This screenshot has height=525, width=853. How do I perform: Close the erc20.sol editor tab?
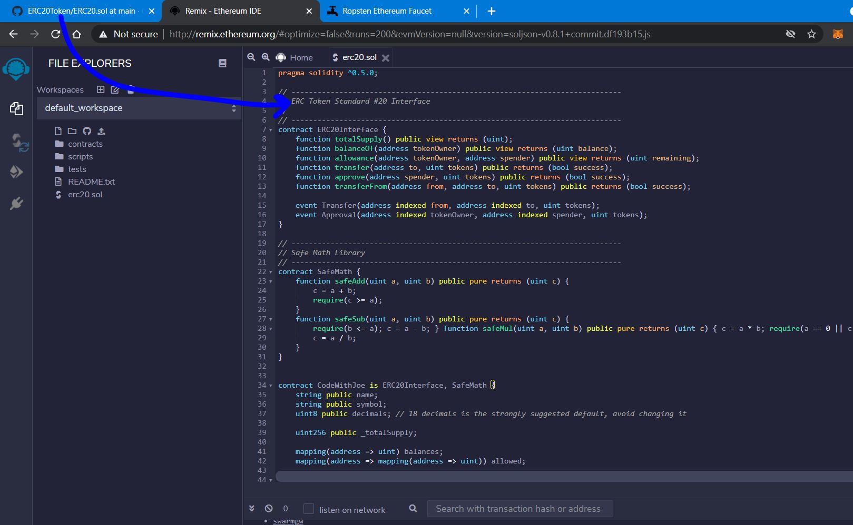(386, 58)
